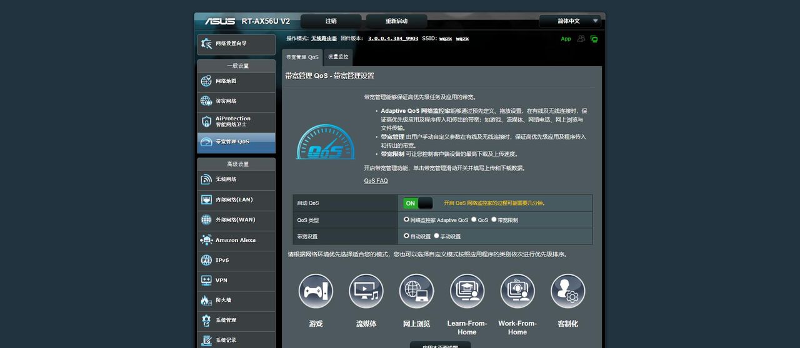Open 网络地图 network map page
This screenshot has height=348, width=800.
coord(236,82)
